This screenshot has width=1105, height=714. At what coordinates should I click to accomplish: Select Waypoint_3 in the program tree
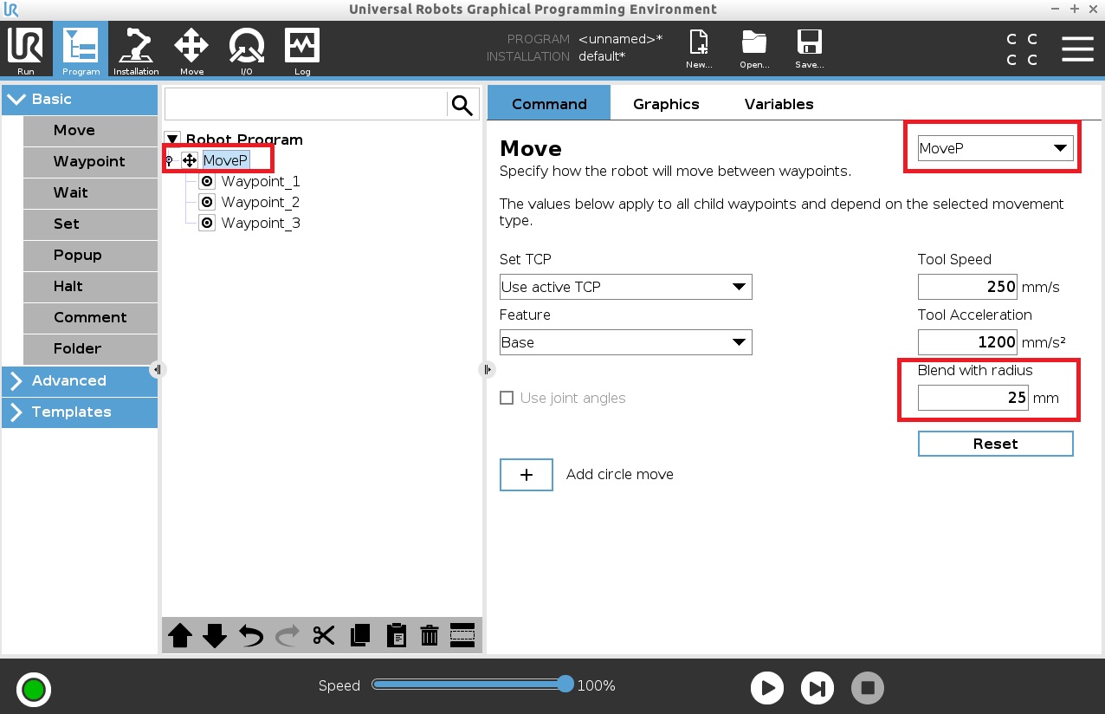(x=260, y=223)
